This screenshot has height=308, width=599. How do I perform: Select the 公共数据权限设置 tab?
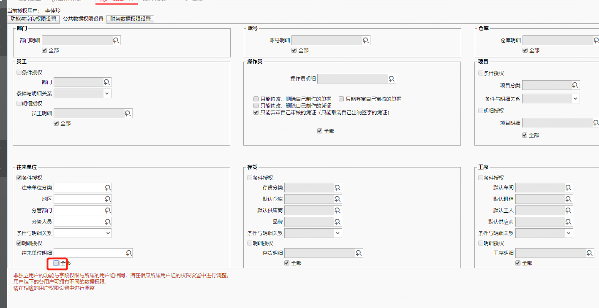click(83, 19)
